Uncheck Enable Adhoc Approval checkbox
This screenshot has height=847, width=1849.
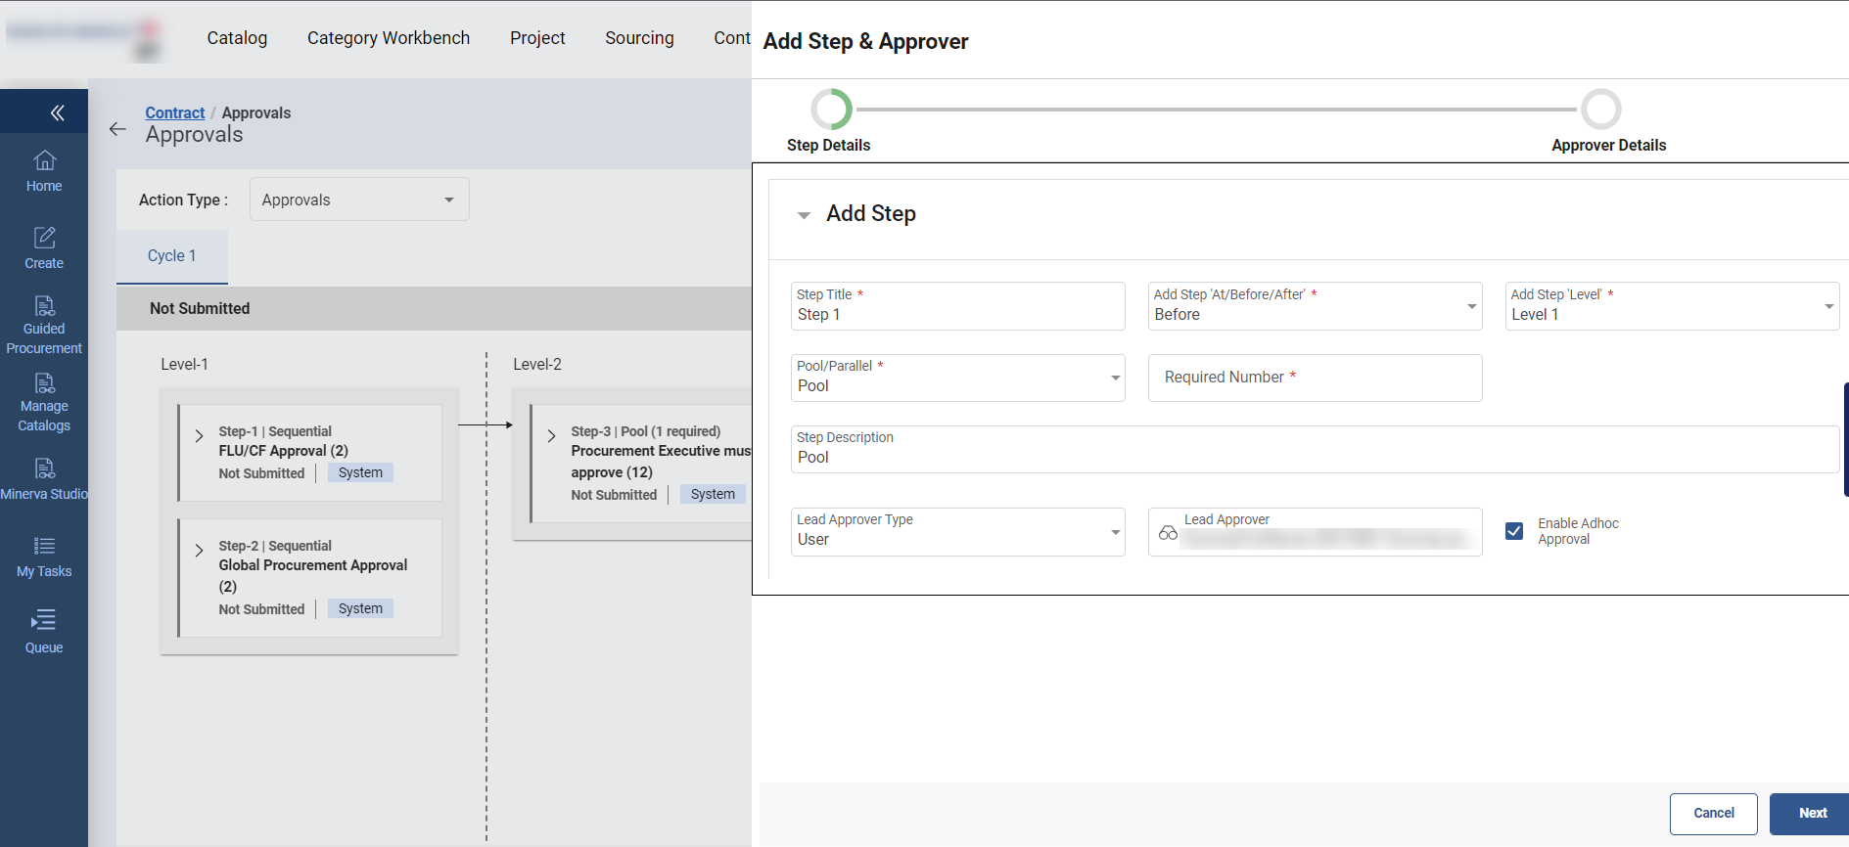1514,531
